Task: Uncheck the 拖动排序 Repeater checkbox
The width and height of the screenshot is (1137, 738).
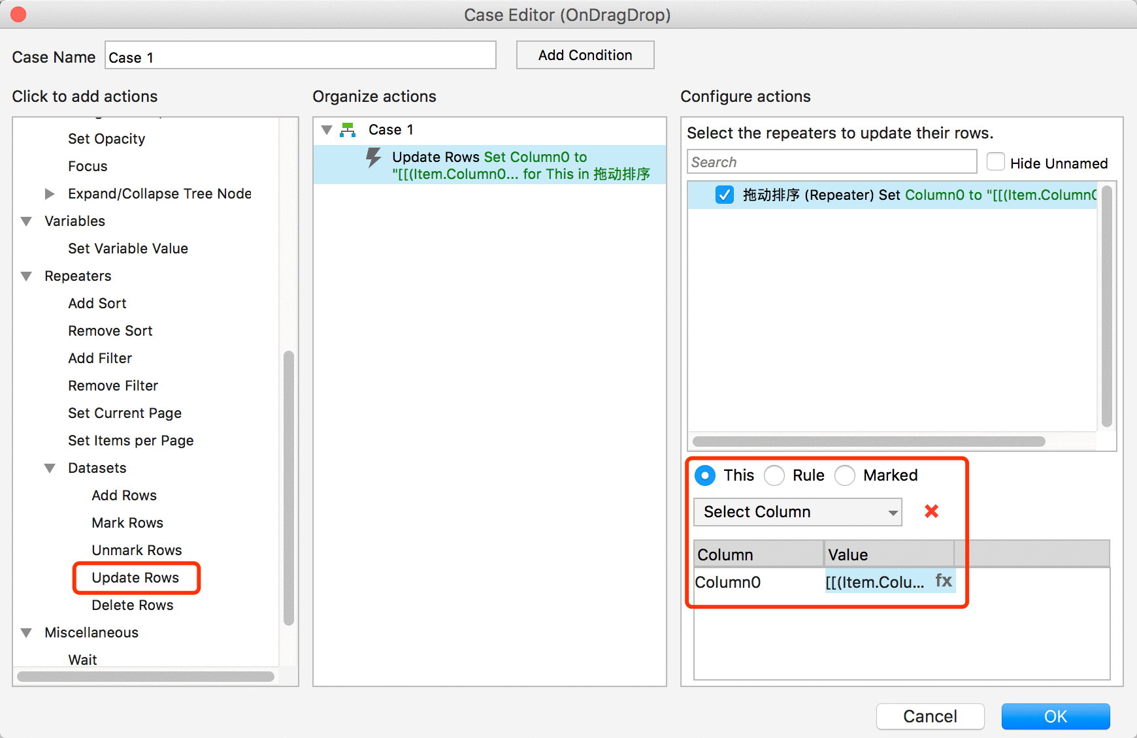Action: pyautogui.click(x=725, y=195)
